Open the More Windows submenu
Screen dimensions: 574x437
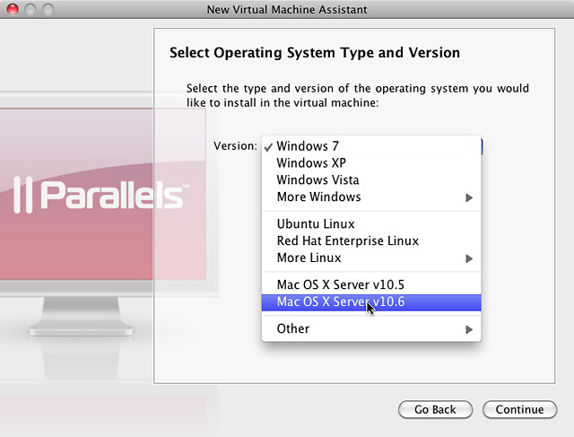(x=371, y=197)
